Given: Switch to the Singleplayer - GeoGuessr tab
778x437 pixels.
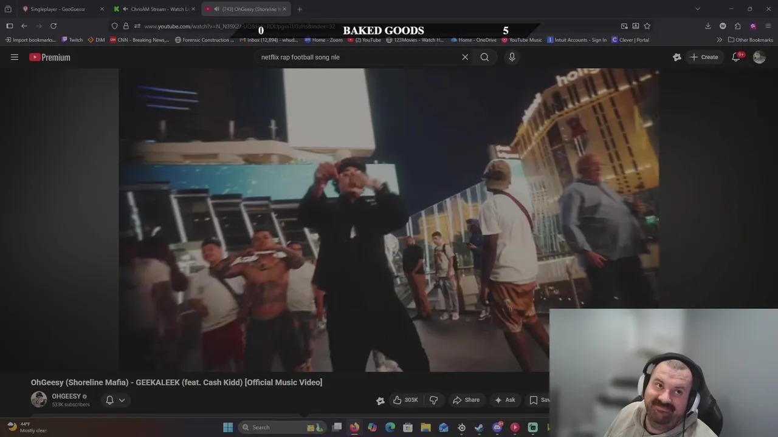Looking at the screenshot, I should pos(58,9).
